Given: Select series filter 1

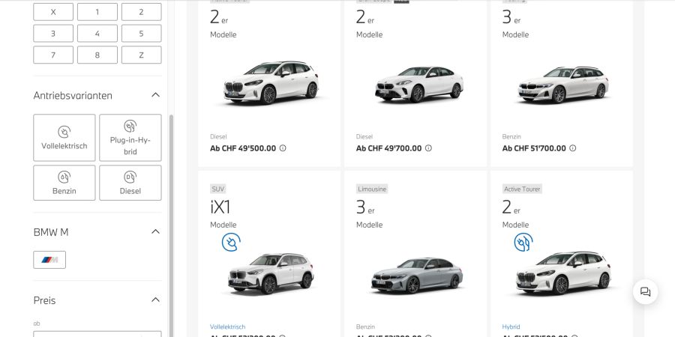Looking at the screenshot, I should tap(97, 12).
